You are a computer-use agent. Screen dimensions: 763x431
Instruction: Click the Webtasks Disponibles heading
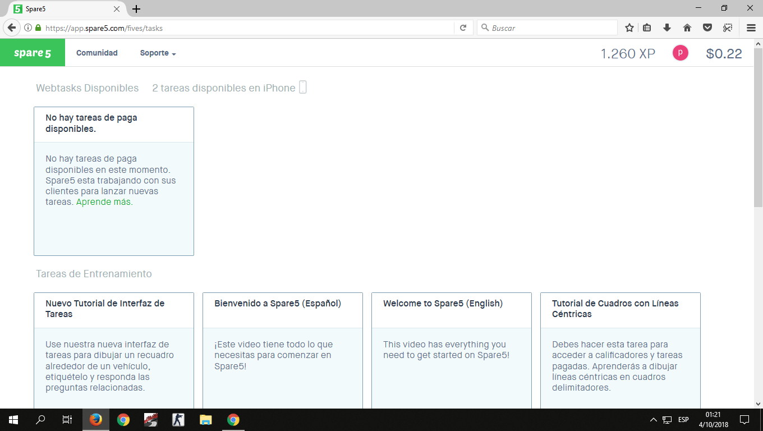coord(87,88)
